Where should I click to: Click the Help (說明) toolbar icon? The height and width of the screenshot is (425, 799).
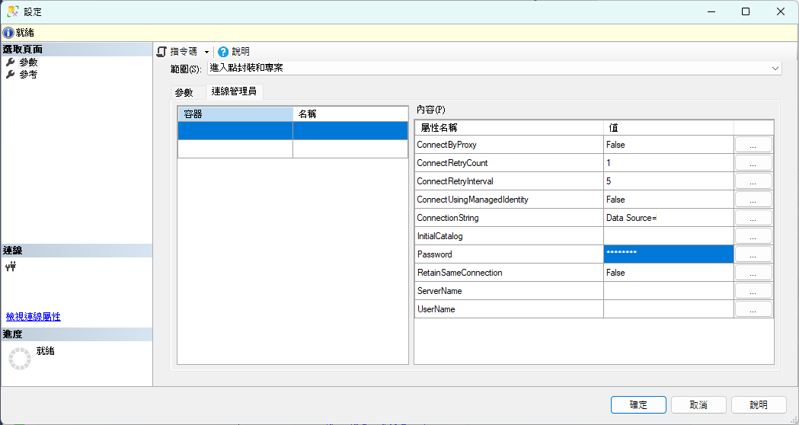(x=223, y=52)
